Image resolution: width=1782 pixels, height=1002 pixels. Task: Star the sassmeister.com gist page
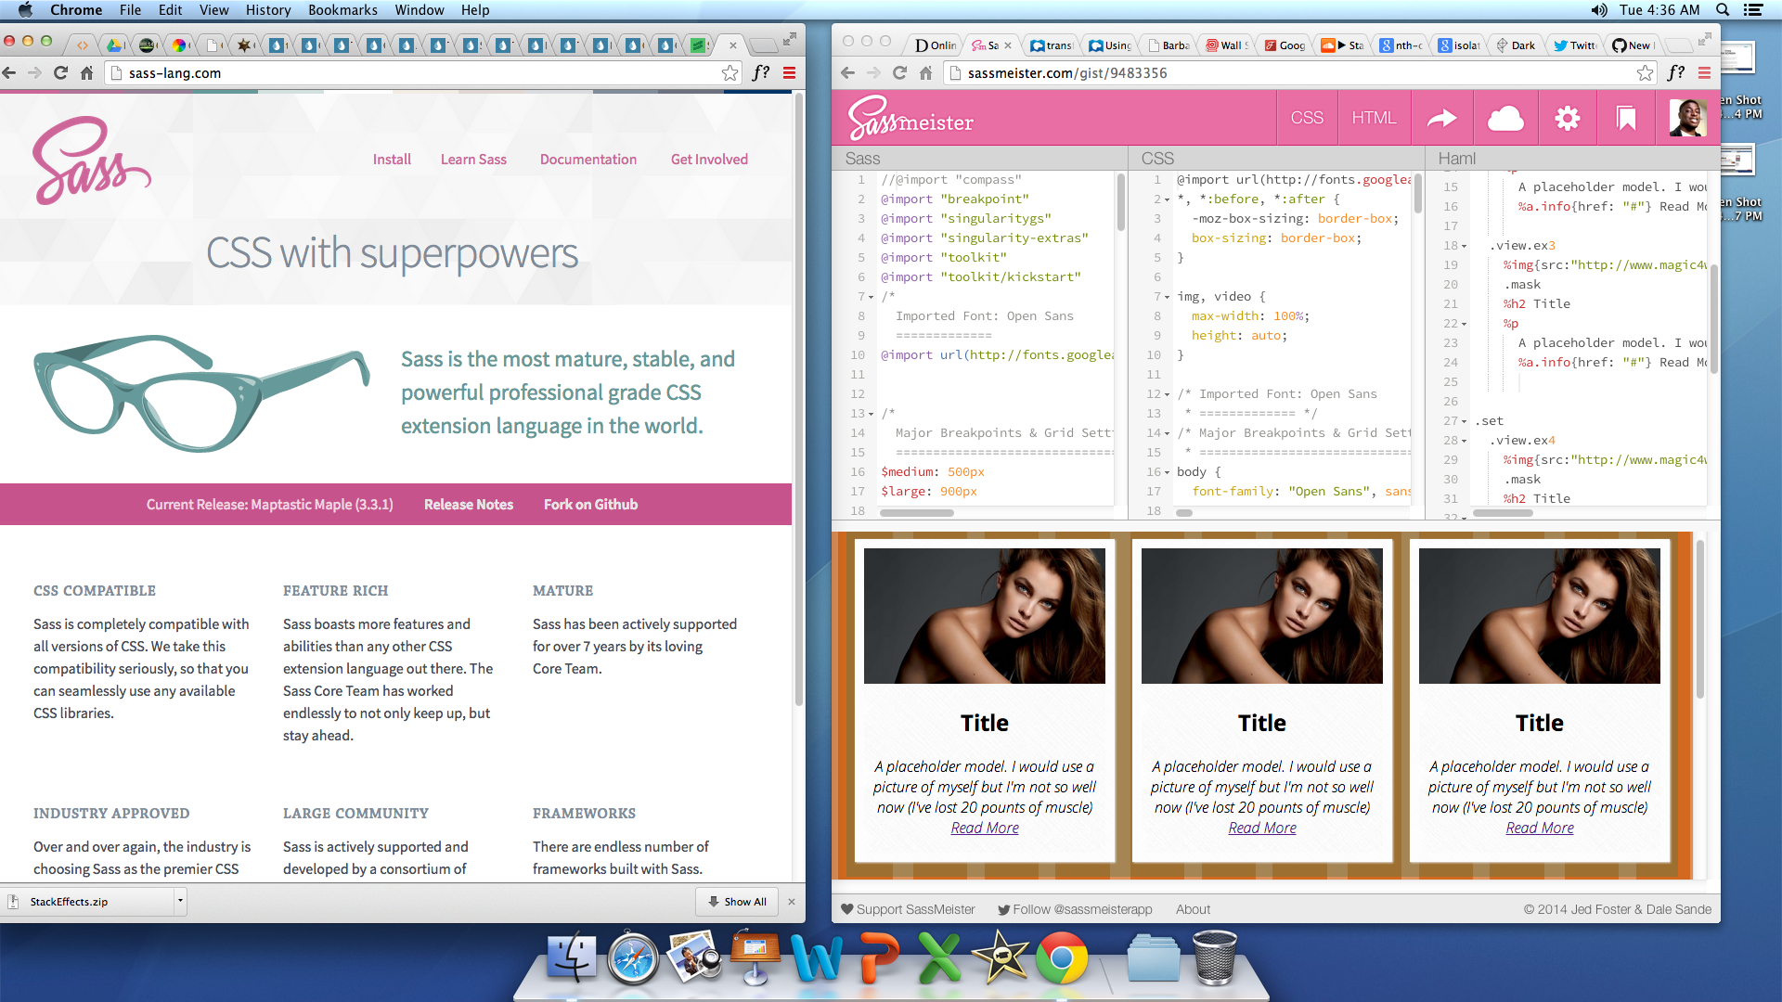(x=1646, y=72)
